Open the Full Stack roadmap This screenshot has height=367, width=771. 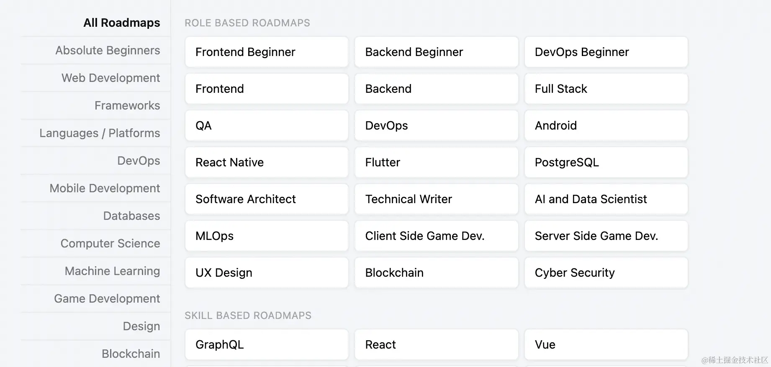606,89
